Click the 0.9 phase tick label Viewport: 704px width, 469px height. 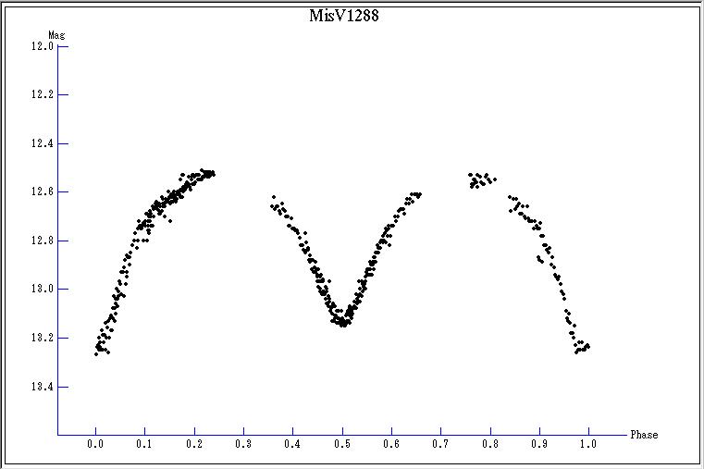coord(539,444)
